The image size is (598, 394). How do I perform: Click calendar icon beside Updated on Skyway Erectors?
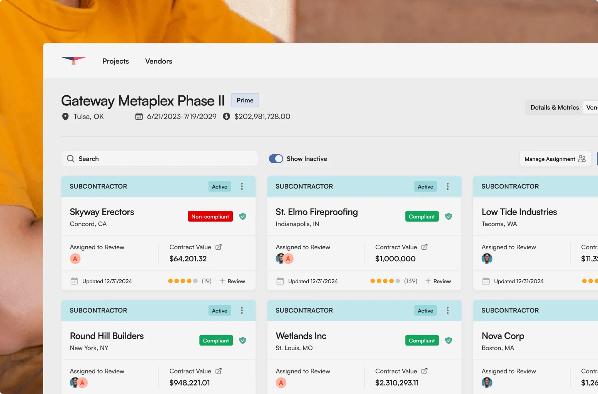74,281
